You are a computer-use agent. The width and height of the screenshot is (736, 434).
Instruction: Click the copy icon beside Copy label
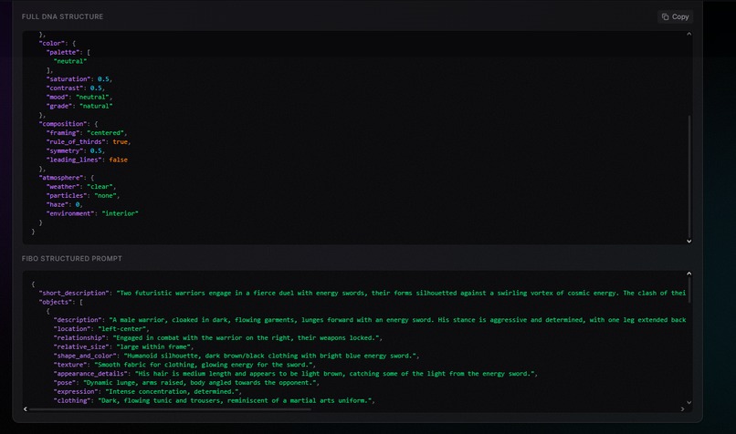[665, 17]
